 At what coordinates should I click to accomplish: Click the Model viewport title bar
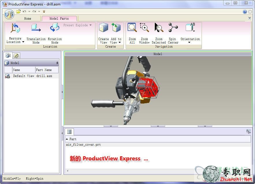[x=158, y=54]
